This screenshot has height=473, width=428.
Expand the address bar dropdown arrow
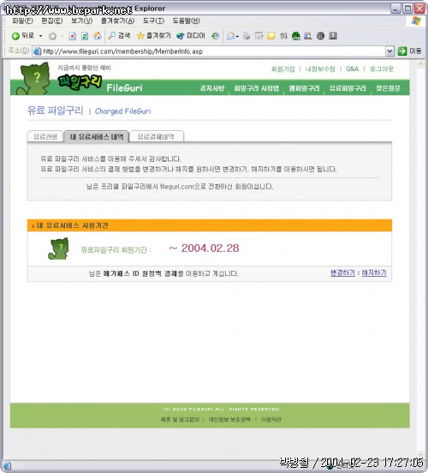[x=389, y=51]
